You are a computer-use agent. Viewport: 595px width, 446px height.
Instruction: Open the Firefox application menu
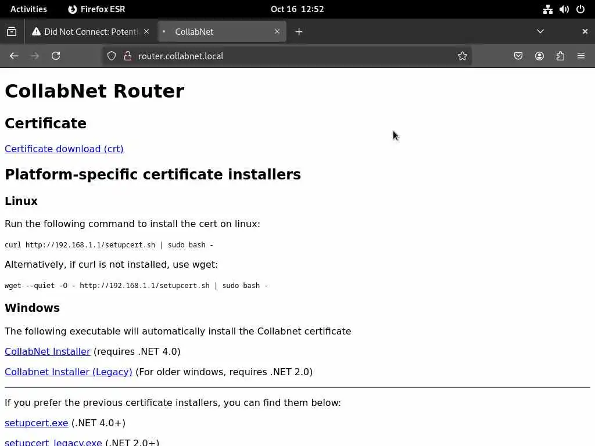coord(581,56)
